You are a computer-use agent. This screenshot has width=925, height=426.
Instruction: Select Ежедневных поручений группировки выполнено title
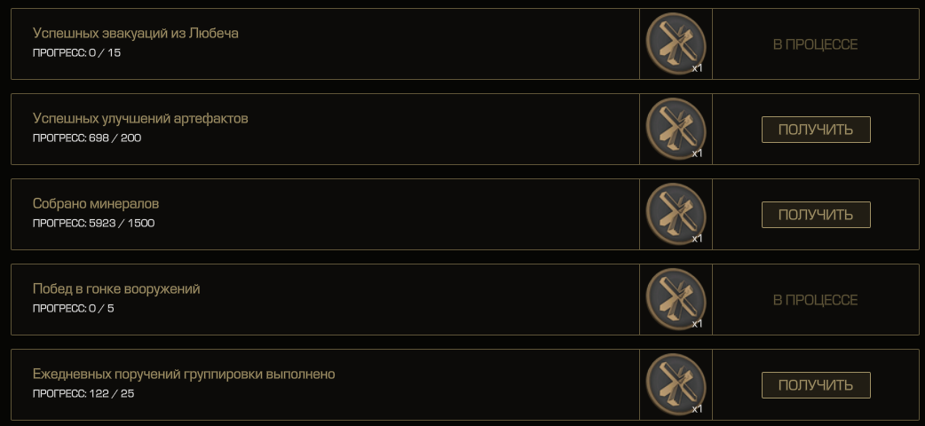pos(184,374)
